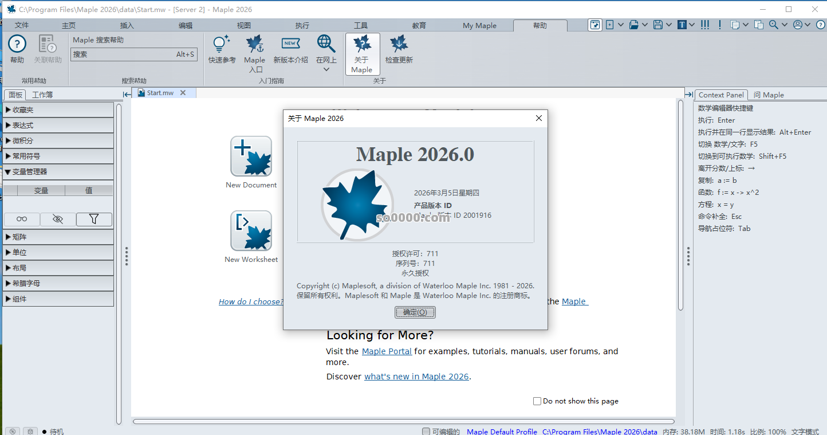Click 确定(O) in the About dialog
The image size is (827, 435).
coord(415,312)
